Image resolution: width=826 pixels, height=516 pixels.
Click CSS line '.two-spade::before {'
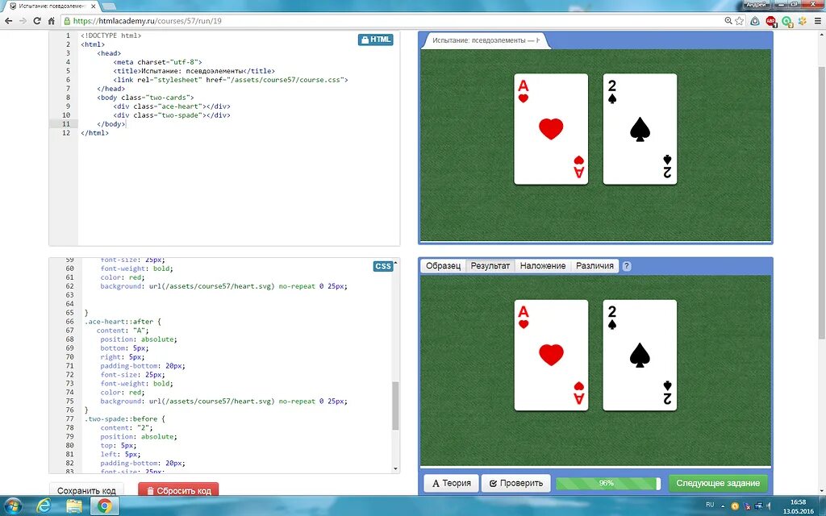(x=125, y=418)
